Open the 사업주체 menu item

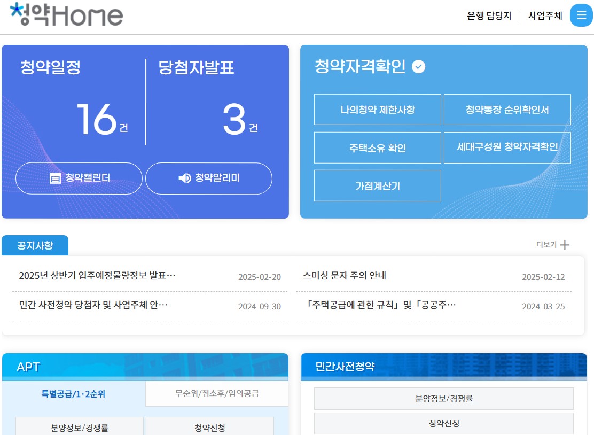545,15
